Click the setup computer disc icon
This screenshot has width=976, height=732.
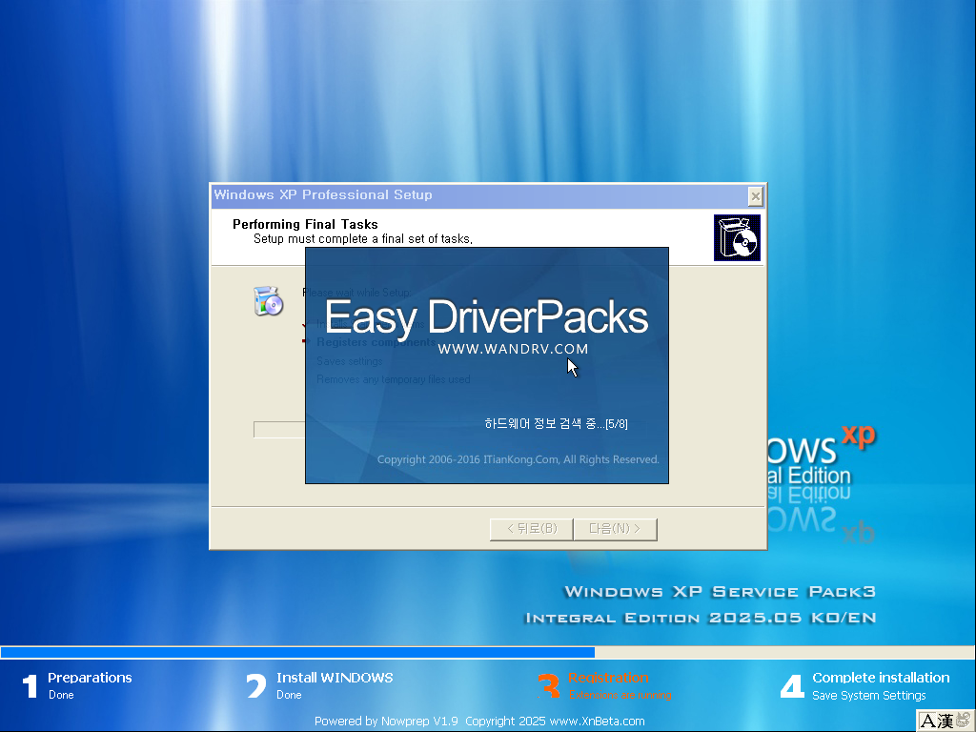tap(268, 301)
